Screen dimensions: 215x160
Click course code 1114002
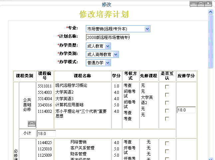coord(45,111)
